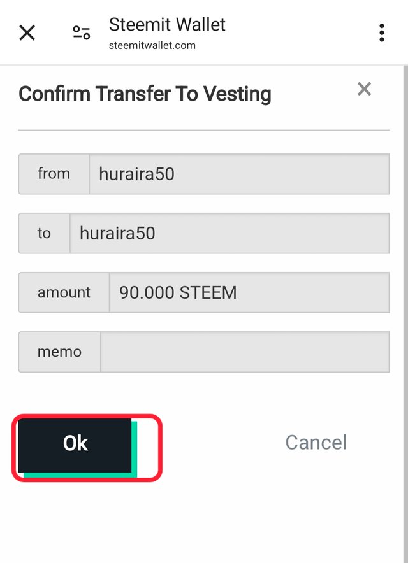Confirm the transfer with Ok button
The height and width of the screenshot is (563, 408).
pos(75,445)
